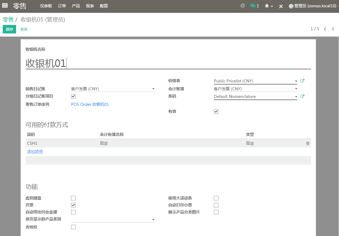
Task: Click the 收银机名称 input field
Action: click(x=168, y=63)
